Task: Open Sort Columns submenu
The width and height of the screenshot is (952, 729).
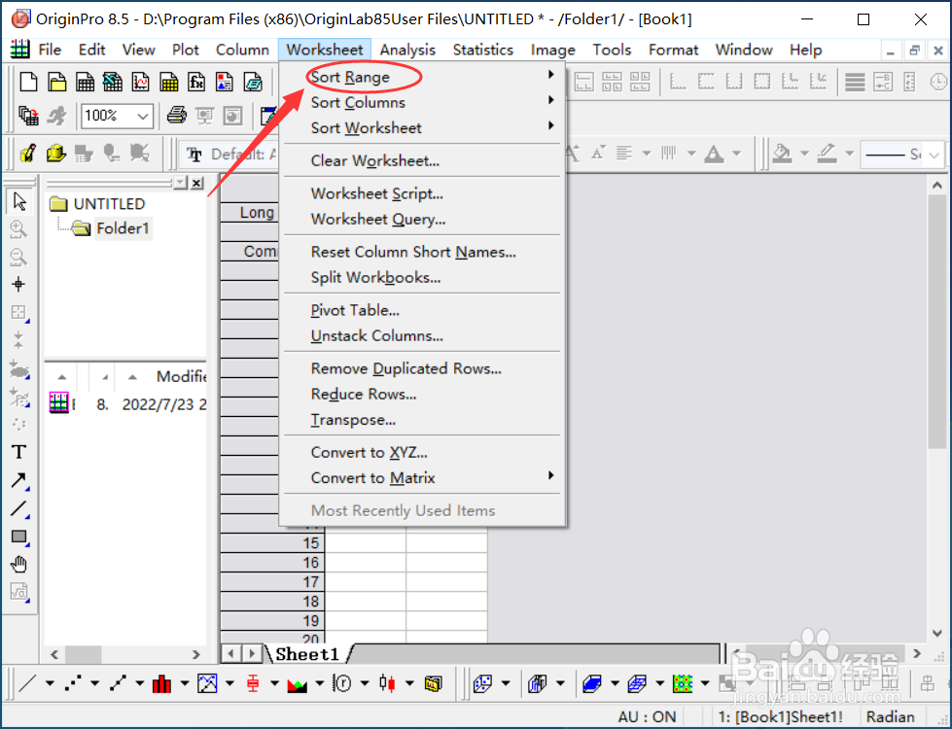Action: pos(423,103)
